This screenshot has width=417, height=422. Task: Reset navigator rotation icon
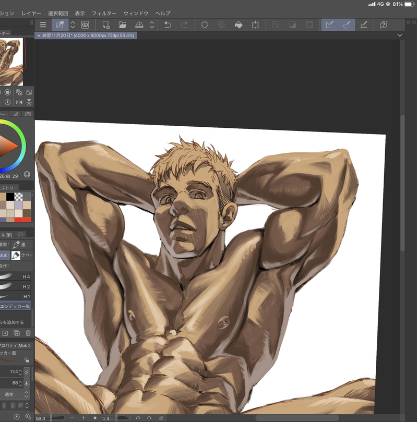coord(7,102)
